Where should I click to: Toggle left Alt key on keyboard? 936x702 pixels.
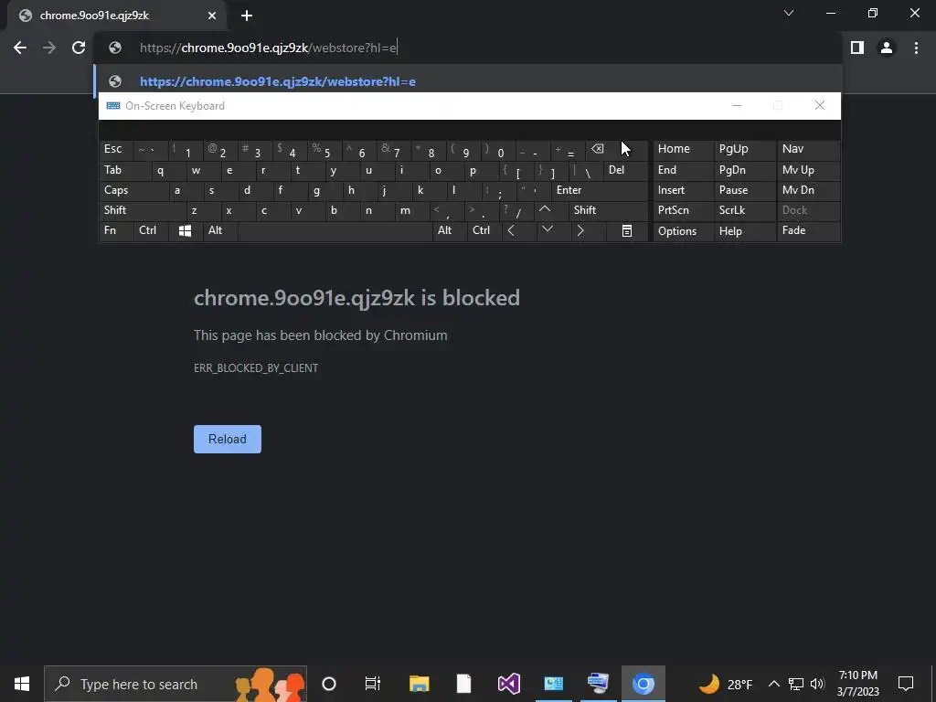pyautogui.click(x=220, y=231)
